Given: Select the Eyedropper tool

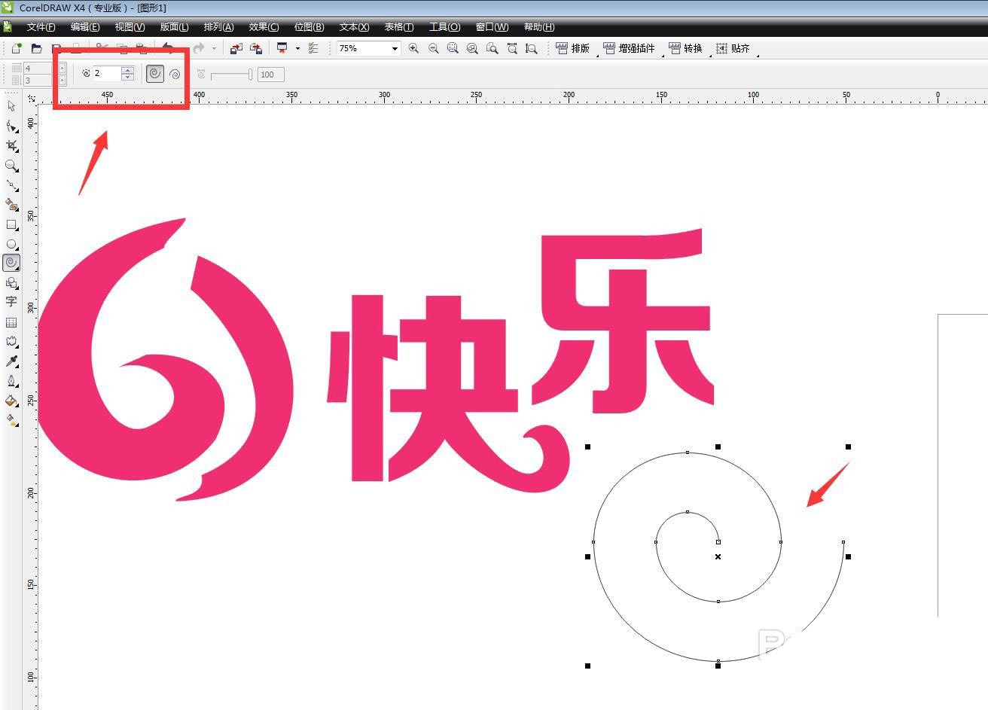Looking at the screenshot, I should coord(11,361).
